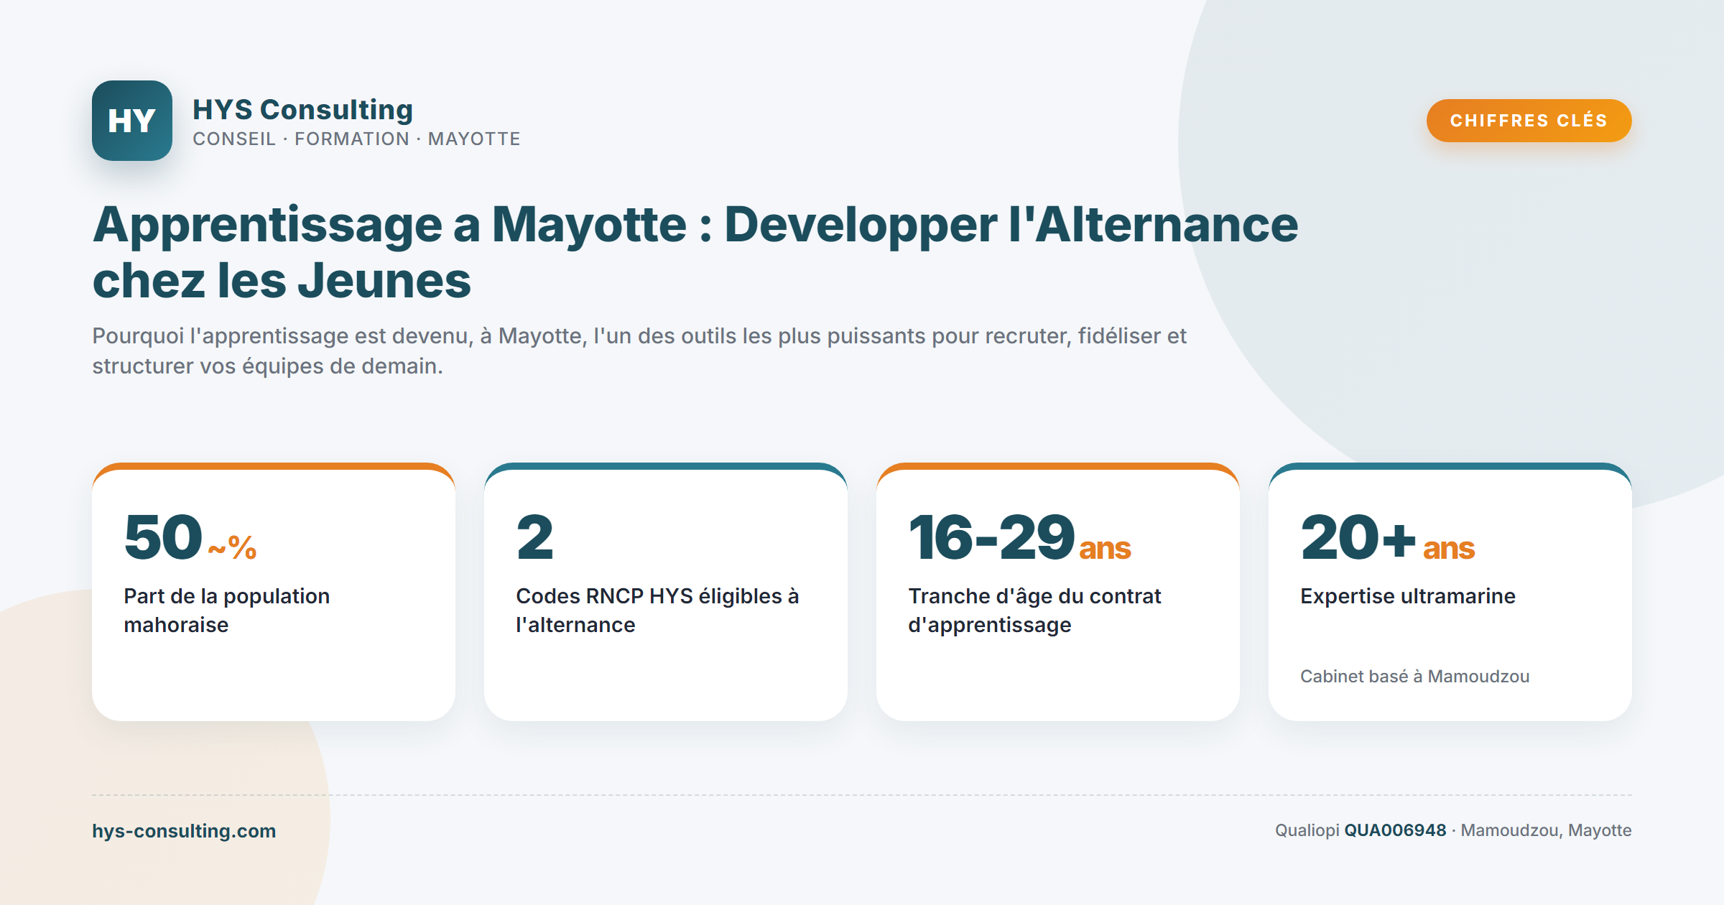Click the HY logo icon
This screenshot has width=1724, height=905.
point(132,121)
